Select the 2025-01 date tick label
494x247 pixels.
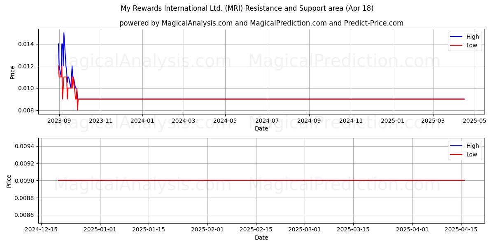tap(392, 121)
